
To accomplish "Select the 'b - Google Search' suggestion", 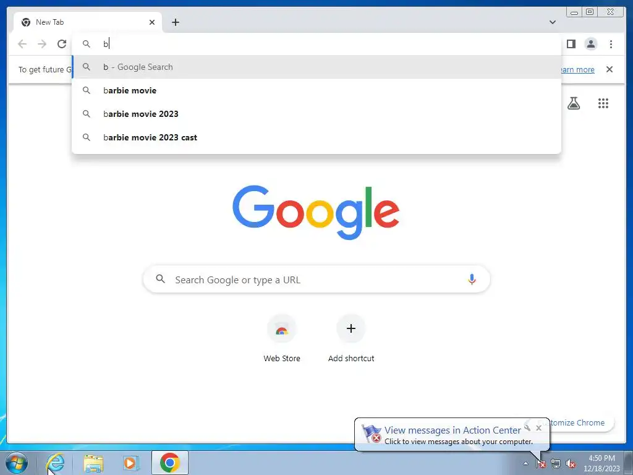I will click(316, 67).
